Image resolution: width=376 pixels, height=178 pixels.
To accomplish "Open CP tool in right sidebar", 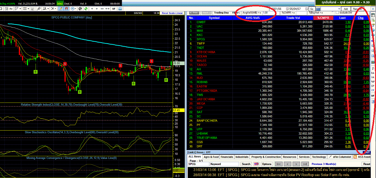I will pyautogui.click(x=373, y=86).
